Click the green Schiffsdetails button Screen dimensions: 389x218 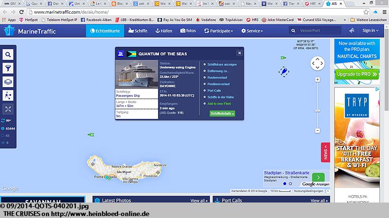click(222, 113)
